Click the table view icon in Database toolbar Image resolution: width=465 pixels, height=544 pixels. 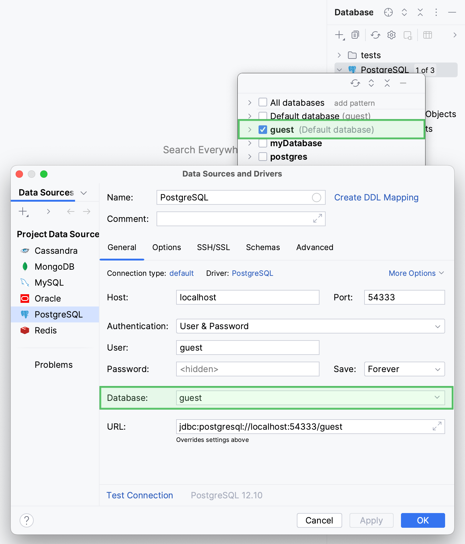click(x=427, y=35)
